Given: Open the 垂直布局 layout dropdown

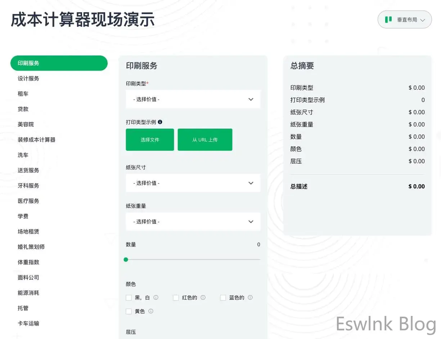Looking at the screenshot, I should tap(405, 20).
